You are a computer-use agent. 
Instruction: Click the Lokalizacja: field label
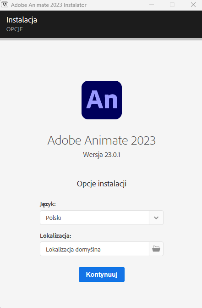[55, 235]
